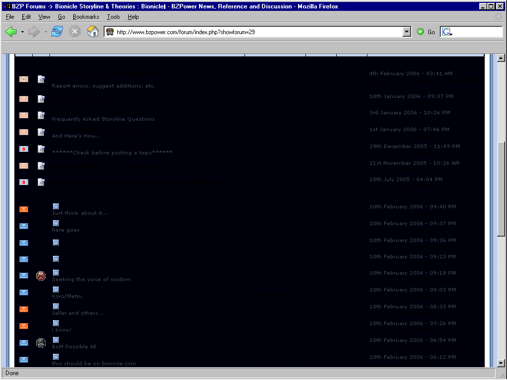507x380 pixels.
Task: Click blue envelope beside 'this should be on bionicle.com'
Action: 24,360
